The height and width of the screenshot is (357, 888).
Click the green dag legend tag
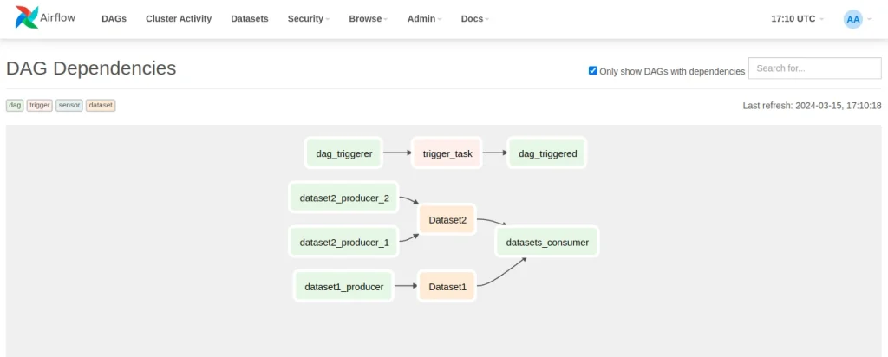[15, 105]
